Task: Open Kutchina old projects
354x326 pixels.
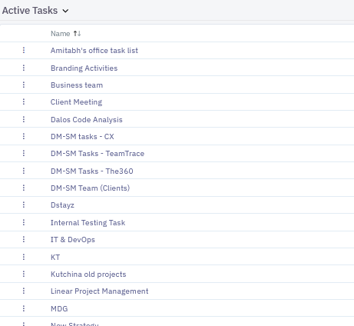Action: 88,274
